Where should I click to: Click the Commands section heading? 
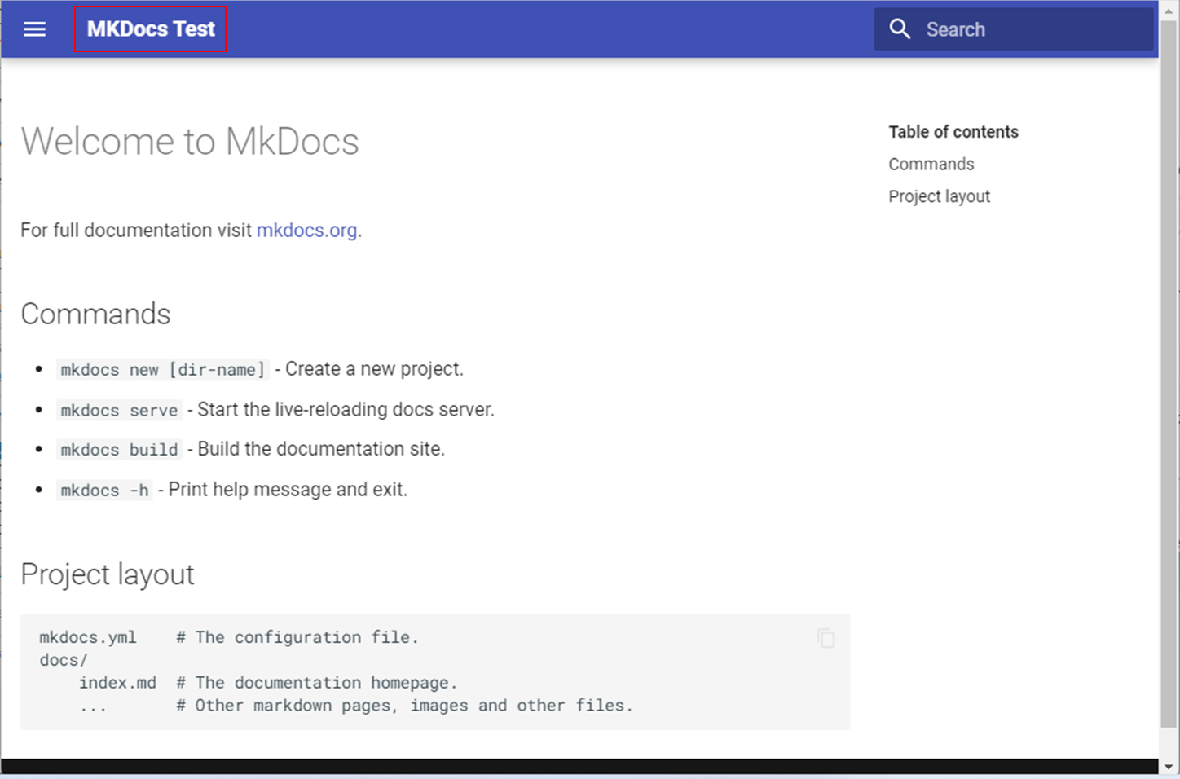(95, 314)
